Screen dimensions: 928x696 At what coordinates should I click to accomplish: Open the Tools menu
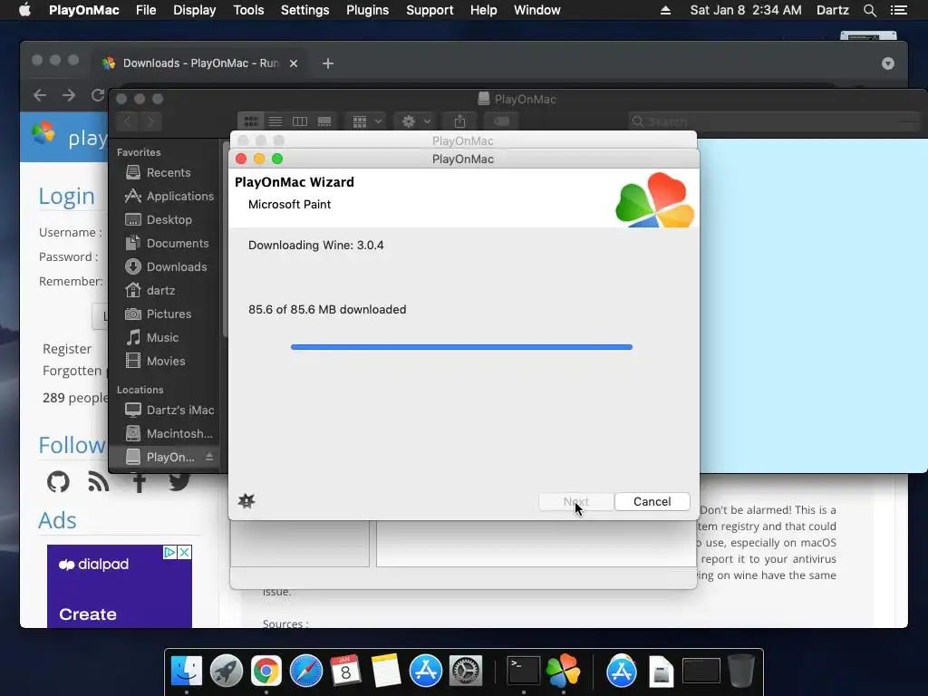coord(248,10)
